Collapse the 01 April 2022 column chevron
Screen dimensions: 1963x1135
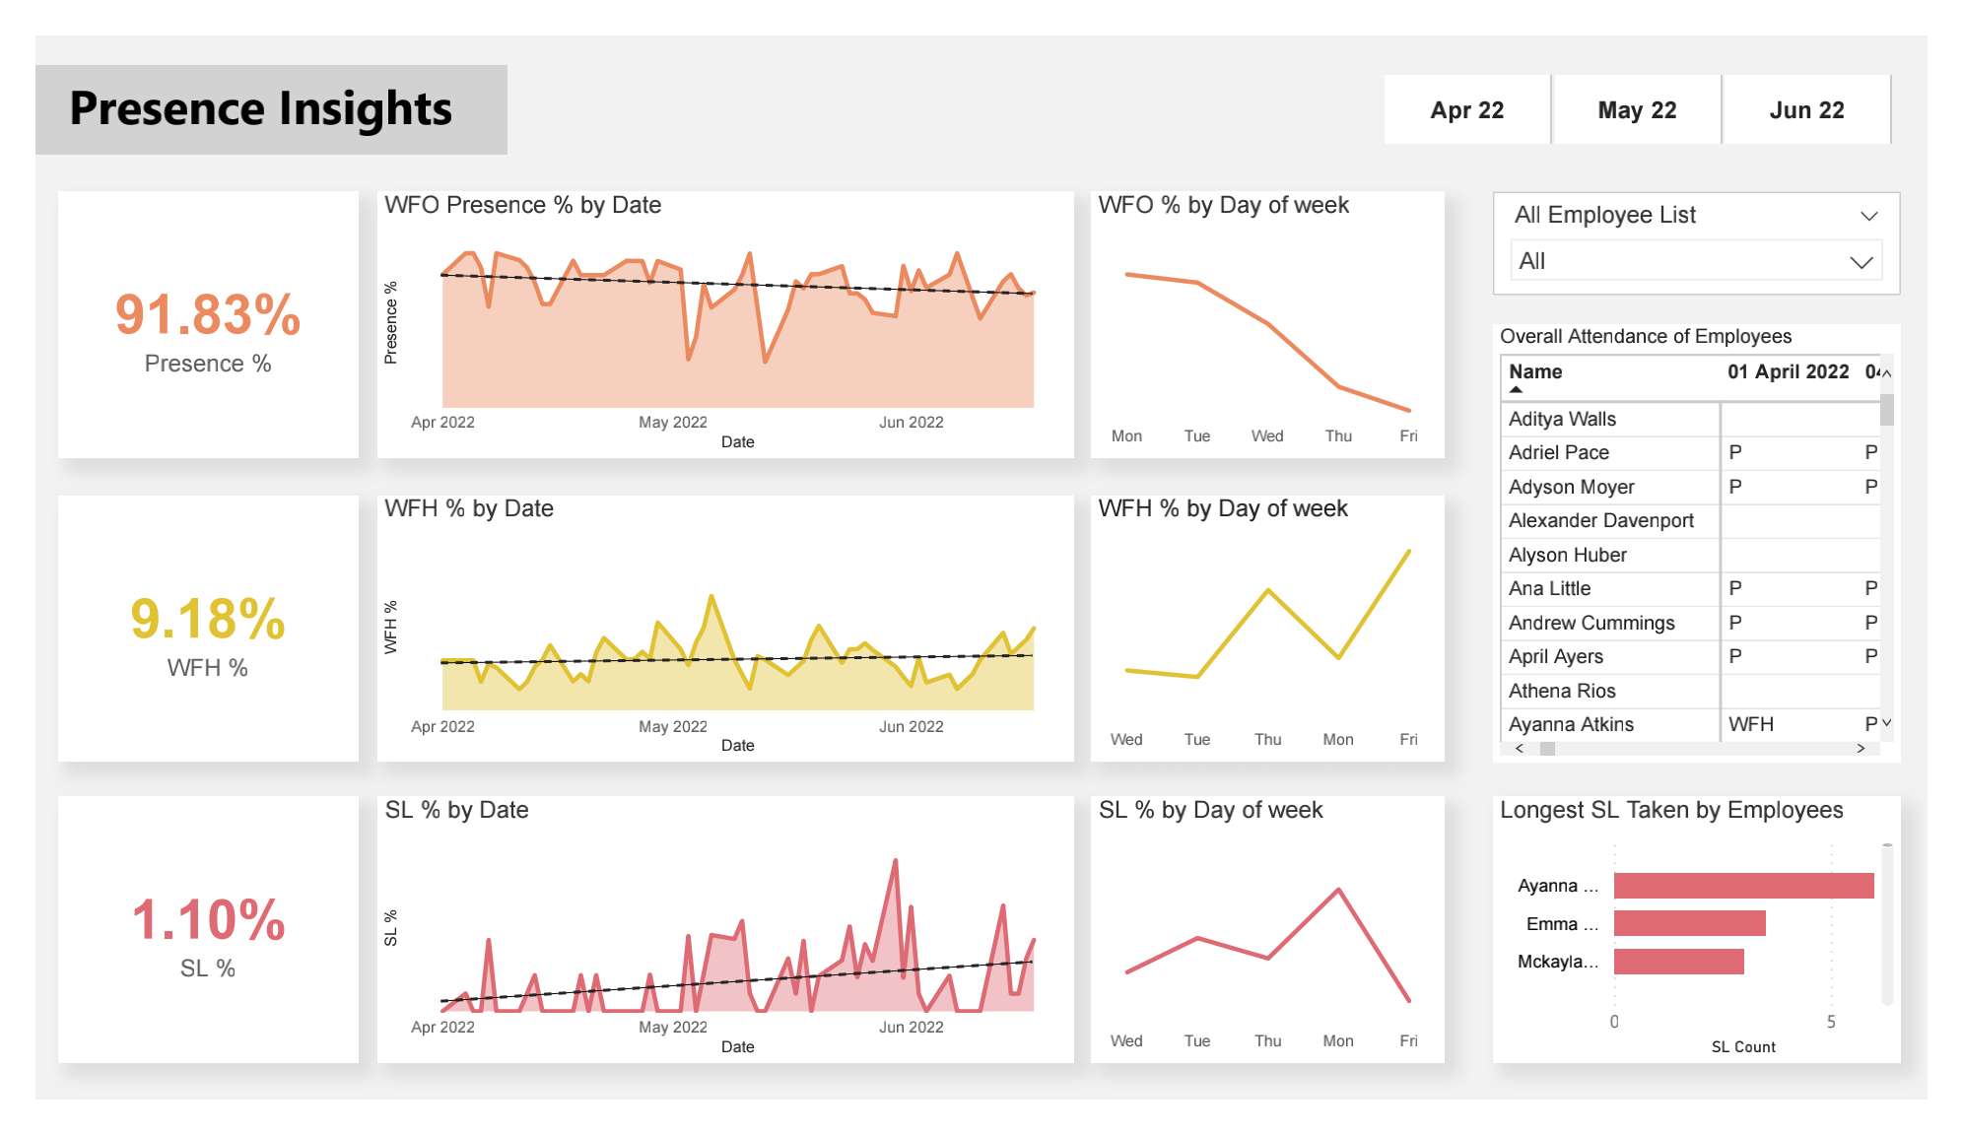(x=1885, y=372)
